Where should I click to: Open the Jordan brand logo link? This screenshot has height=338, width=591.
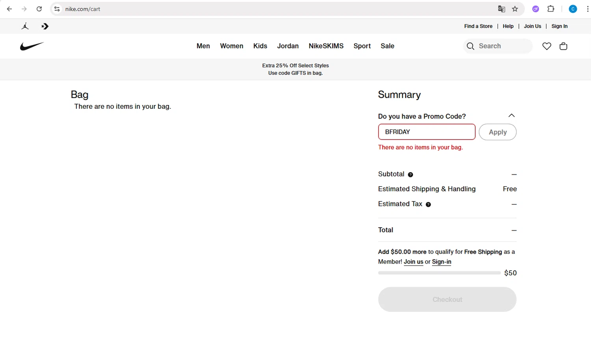click(x=25, y=26)
